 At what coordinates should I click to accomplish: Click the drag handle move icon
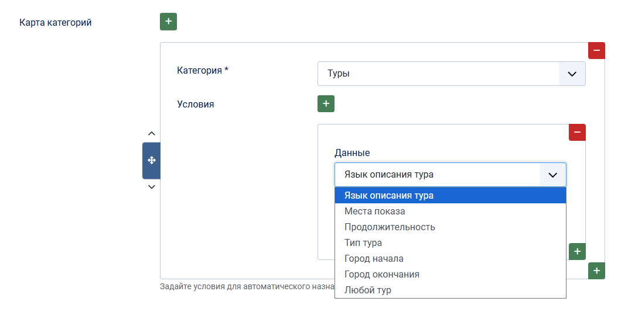(151, 161)
